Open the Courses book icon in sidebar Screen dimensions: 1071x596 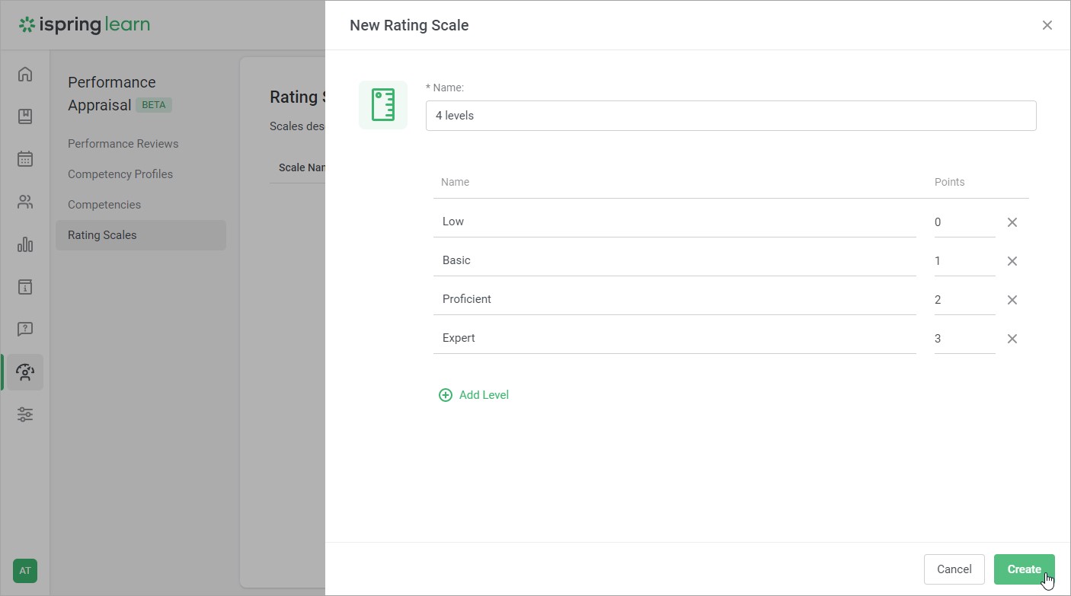click(x=25, y=116)
